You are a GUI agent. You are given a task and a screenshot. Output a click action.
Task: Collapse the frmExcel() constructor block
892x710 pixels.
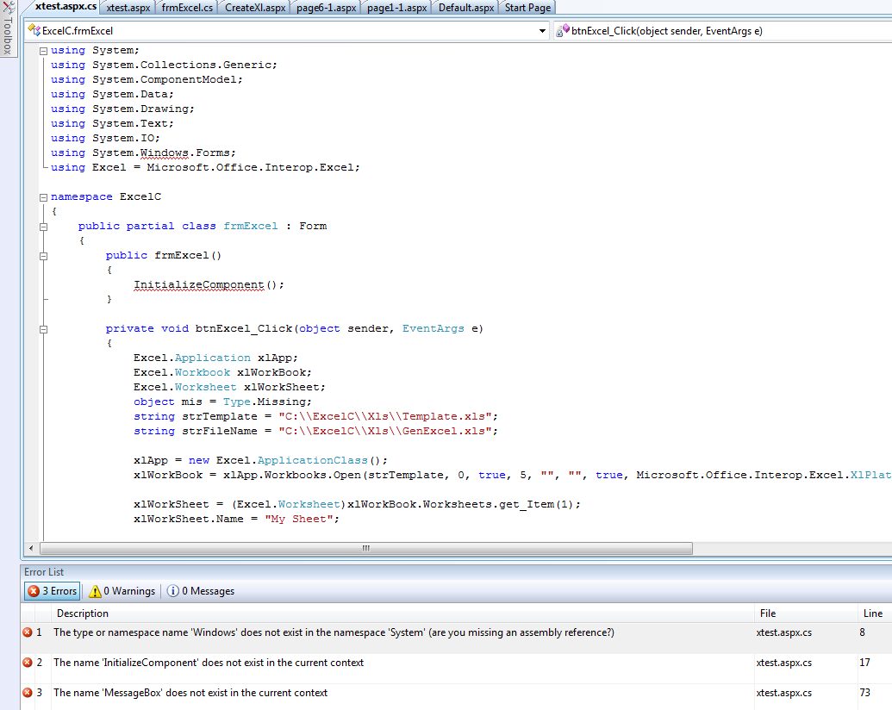point(43,256)
